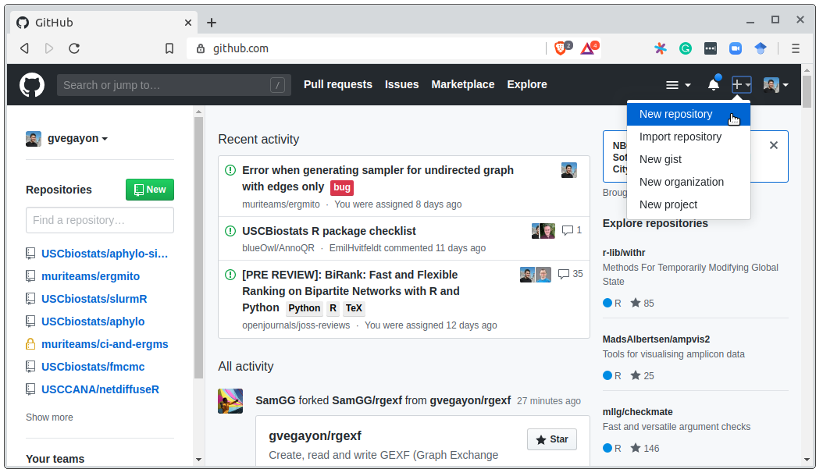Open the hamburger list dropdown in header
Image resolution: width=823 pixels, height=476 pixels.
678,85
